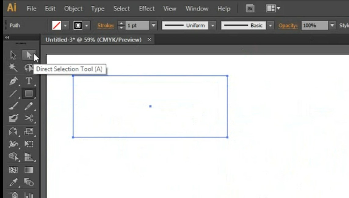Select the Type tool
This screenshot has width=349, height=198.
(29, 81)
